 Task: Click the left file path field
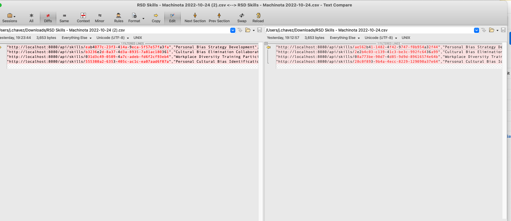click(x=115, y=30)
